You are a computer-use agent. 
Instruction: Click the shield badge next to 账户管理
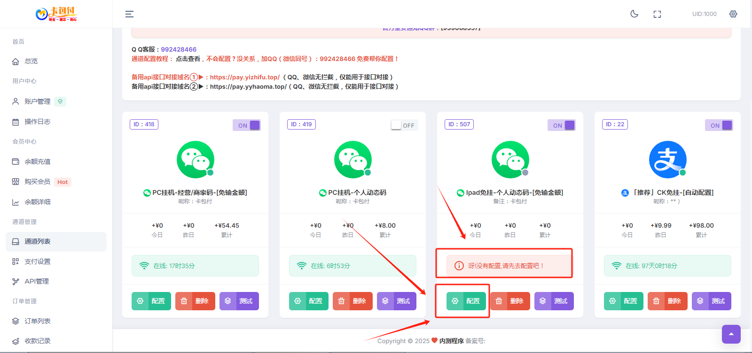[x=60, y=101]
